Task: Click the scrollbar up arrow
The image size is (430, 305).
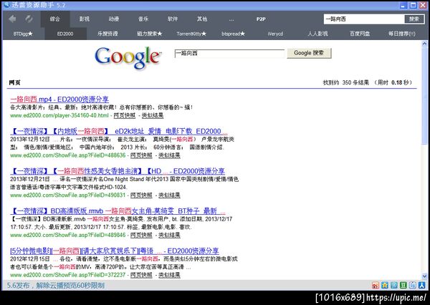Action: coord(424,44)
